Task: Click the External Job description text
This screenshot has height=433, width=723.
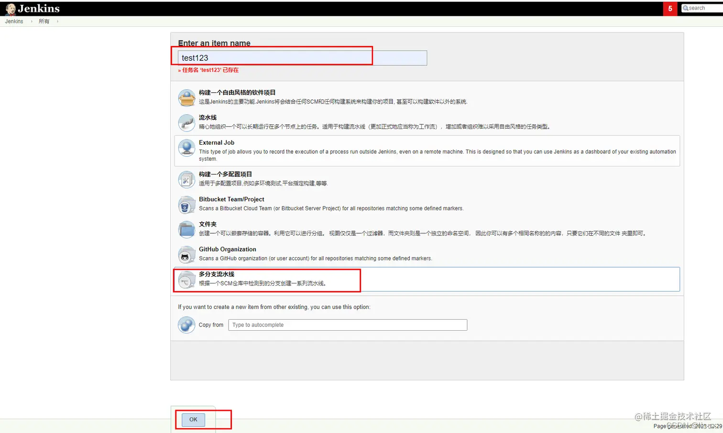Action: click(x=438, y=155)
